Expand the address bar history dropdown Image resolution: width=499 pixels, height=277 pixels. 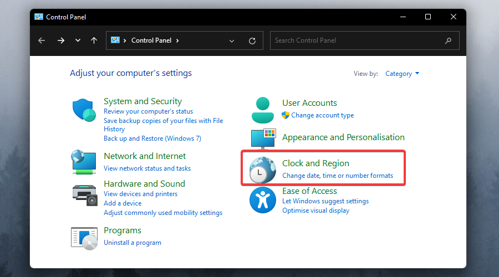pyautogui.click(x=232, y=40)
